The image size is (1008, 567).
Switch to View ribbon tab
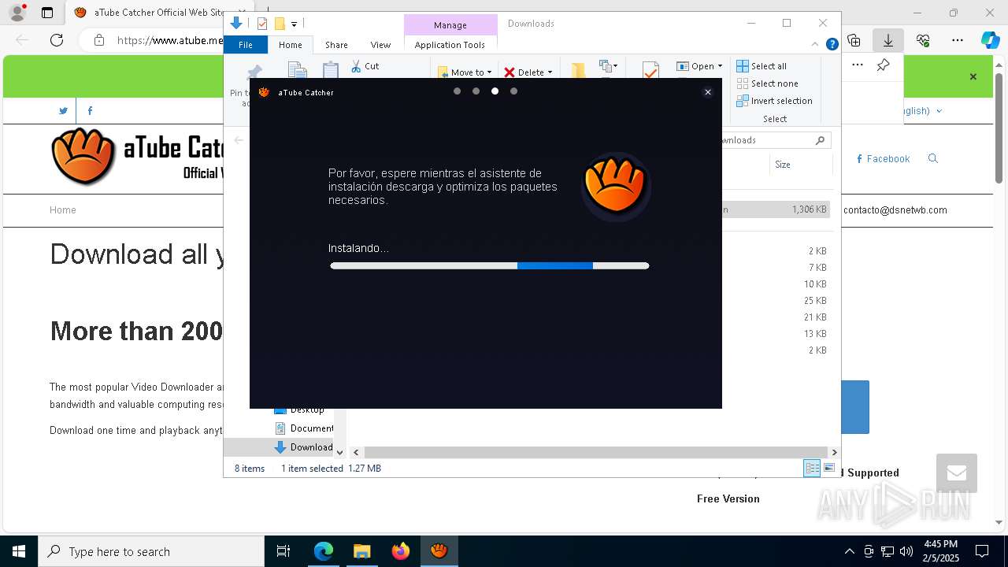coord(380,45)
